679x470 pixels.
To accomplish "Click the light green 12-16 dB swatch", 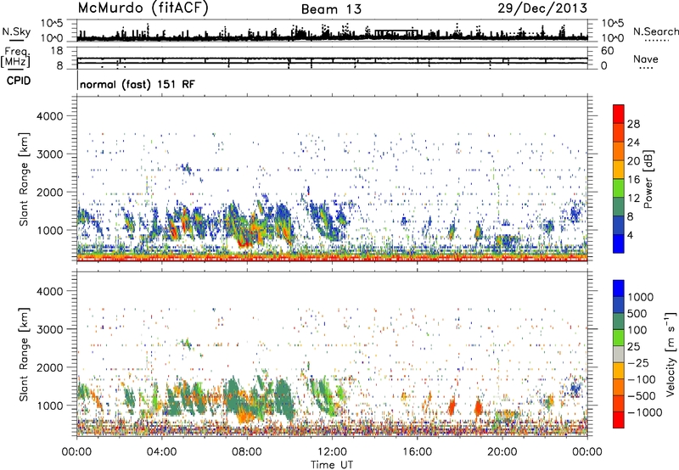I will click(x=619, y=188).
